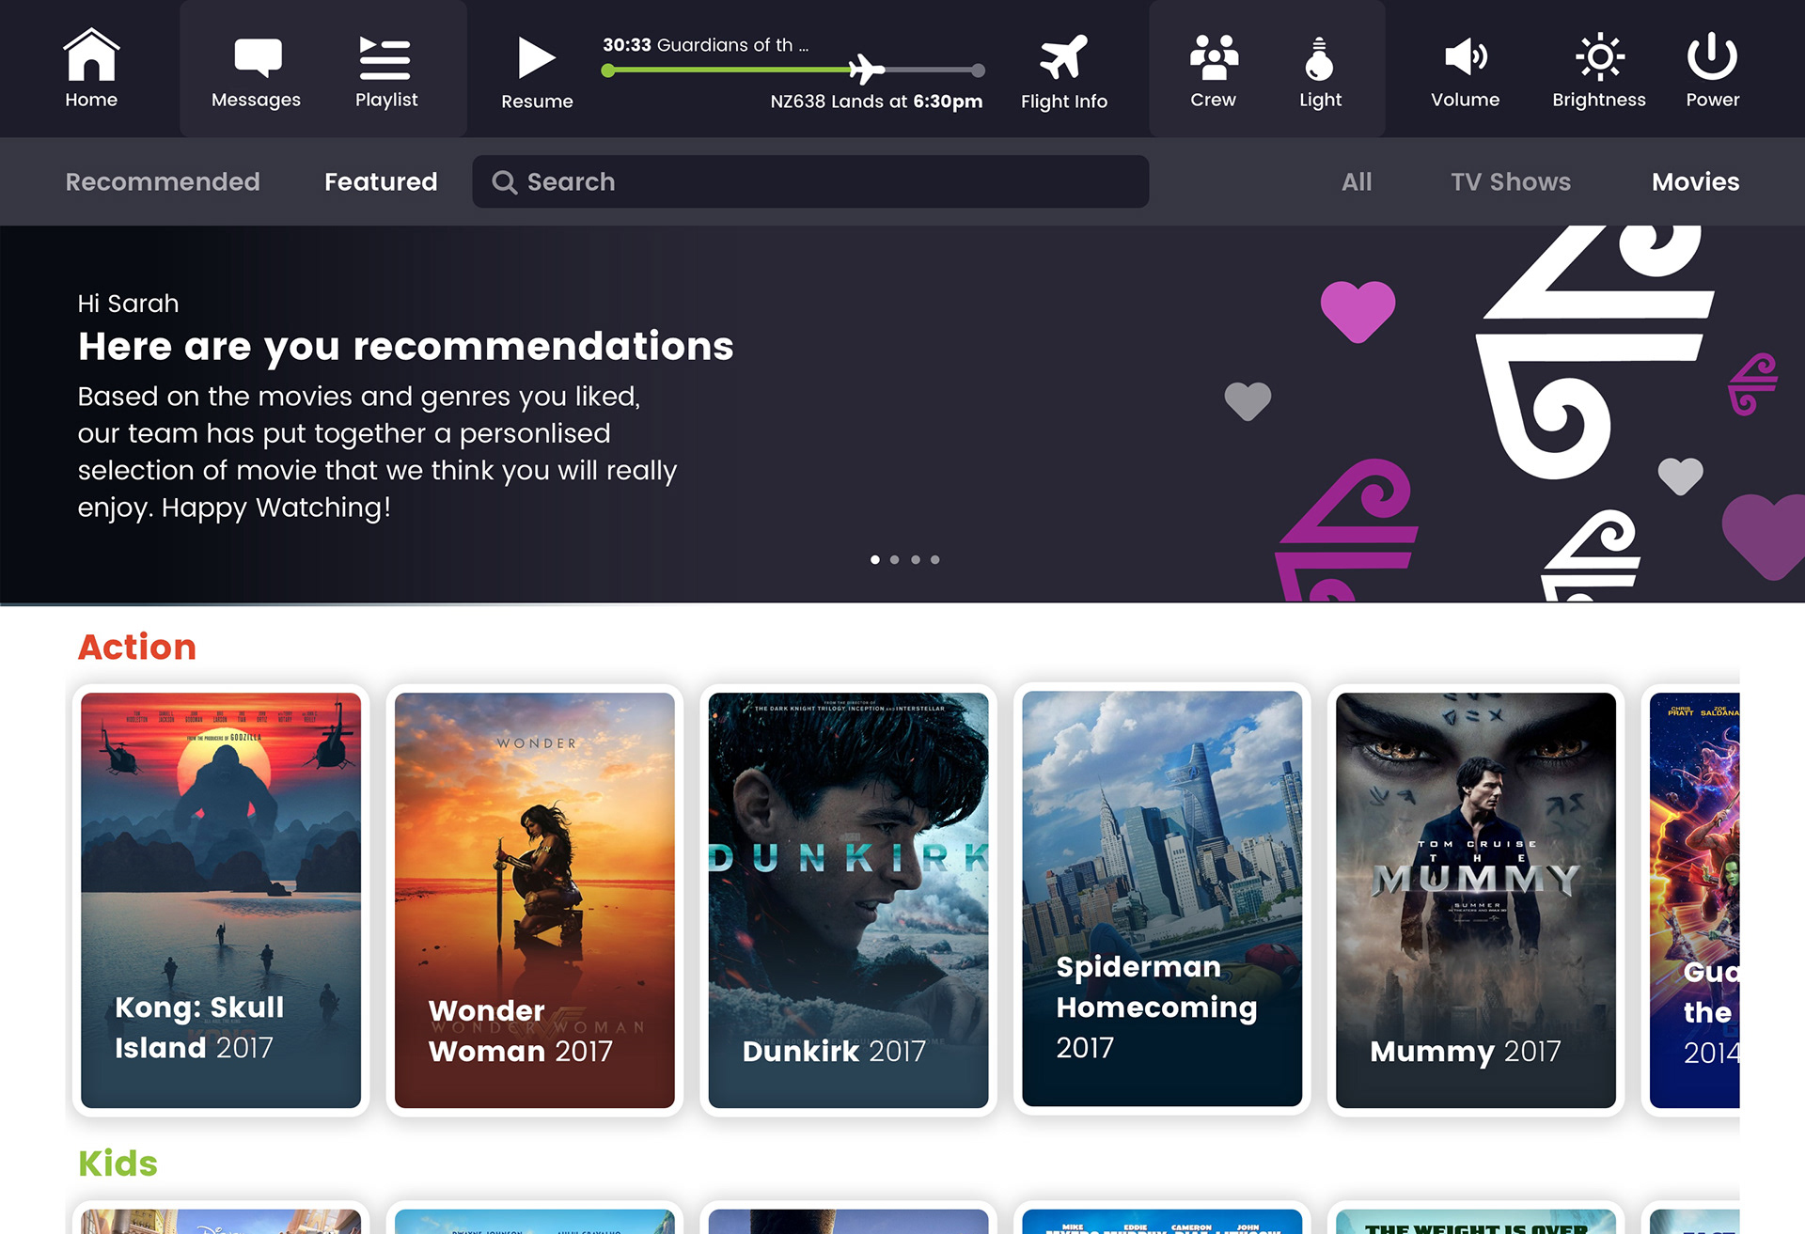
Task: Open Flight Info airplane icon
Action: click(1063, 57)
